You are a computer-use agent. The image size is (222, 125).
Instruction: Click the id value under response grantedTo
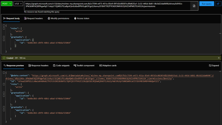click(x=49, y=113)
